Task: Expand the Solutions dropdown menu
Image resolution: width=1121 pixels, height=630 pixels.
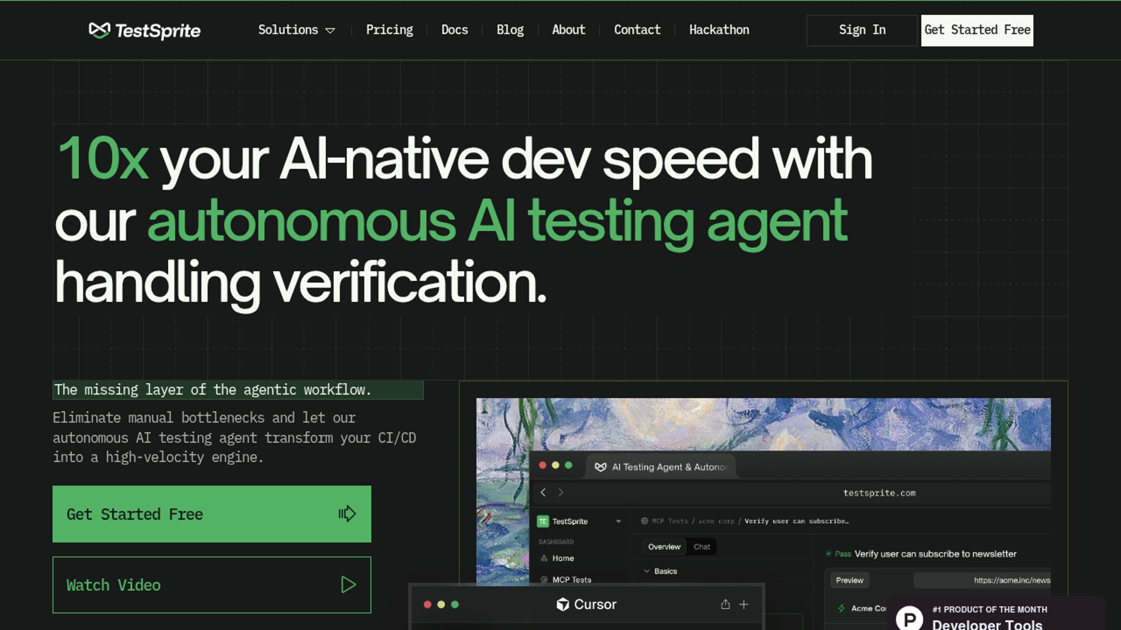Action: pyautogui.click(x=297, y=30)
